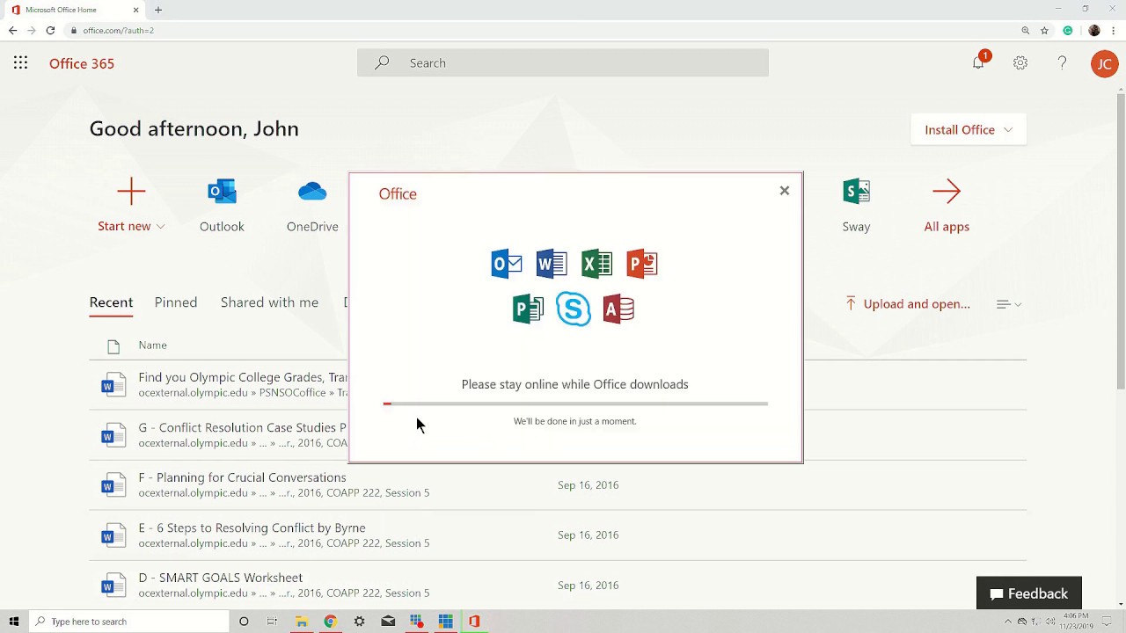
Task: Click the Access icon in the Office dialog
Action: [618, 309]
